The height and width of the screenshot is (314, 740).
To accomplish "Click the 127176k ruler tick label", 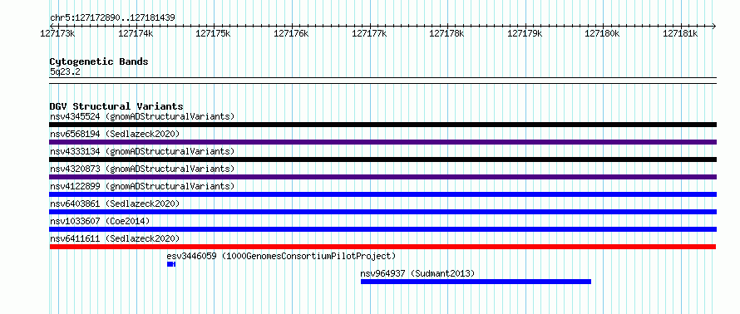I will (291, 33).
